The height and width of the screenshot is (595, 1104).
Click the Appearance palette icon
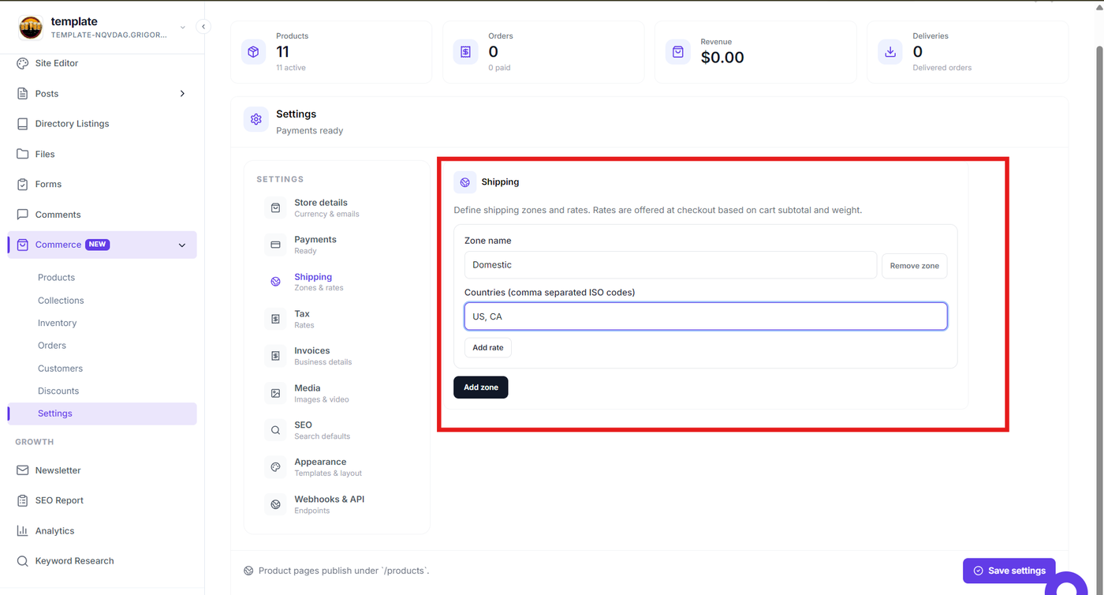click(275, 467)
